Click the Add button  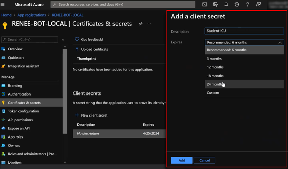point(182,160)
